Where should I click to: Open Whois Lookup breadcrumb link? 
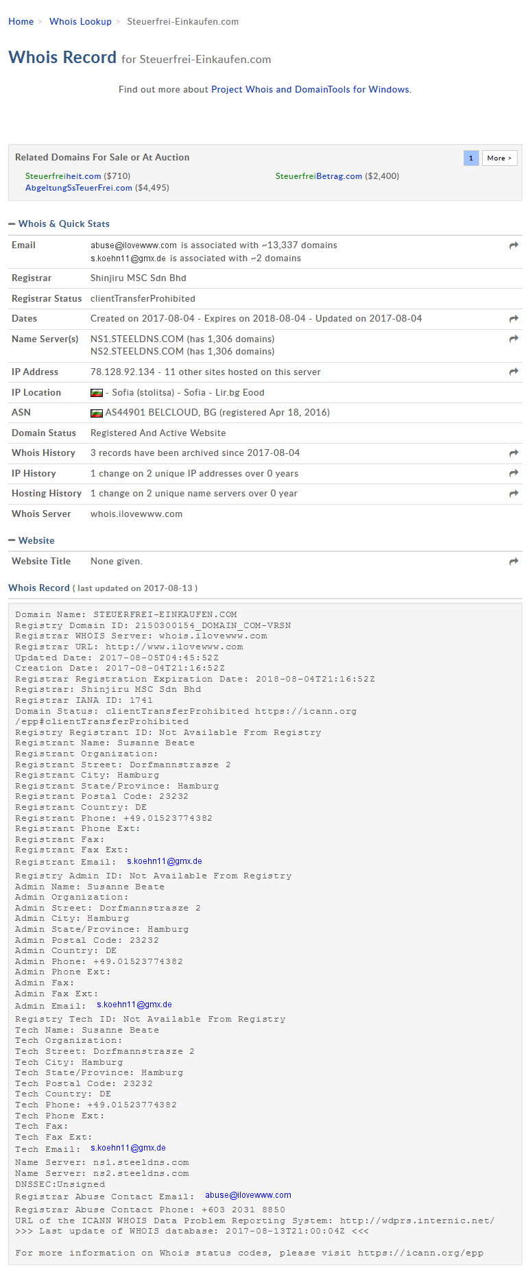point(80,22)
